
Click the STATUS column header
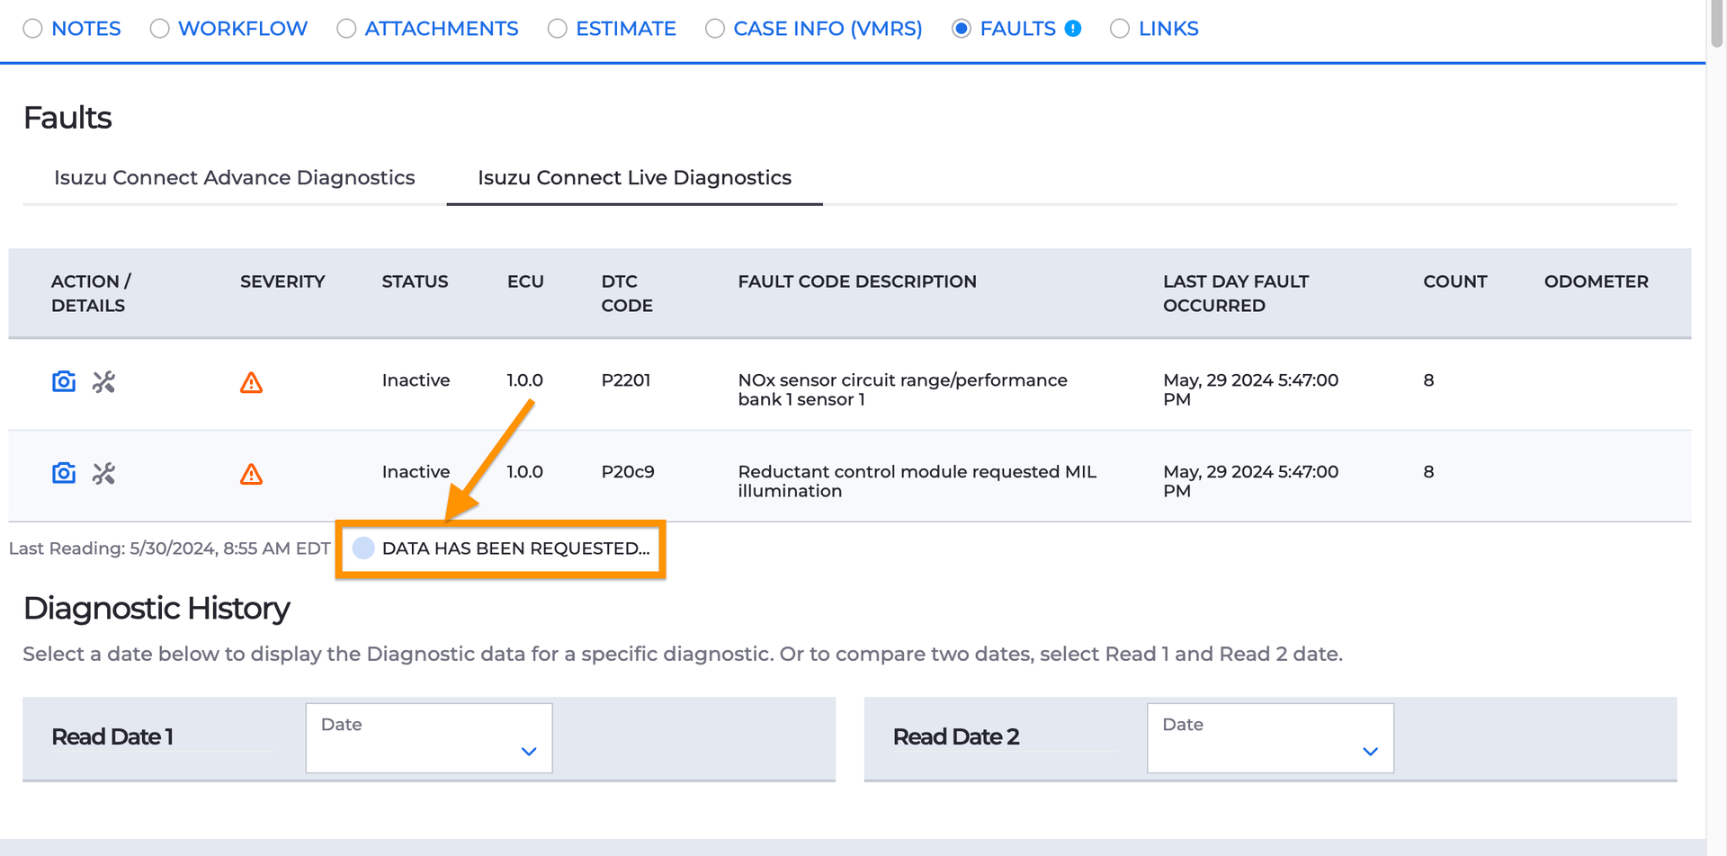(x=415, y=281)
